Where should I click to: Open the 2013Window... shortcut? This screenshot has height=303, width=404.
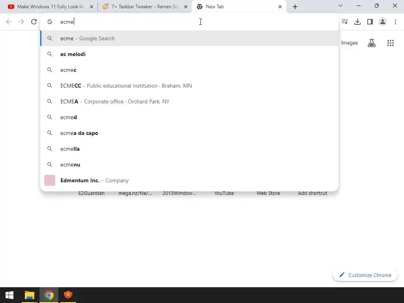pyautogui.click(x=180, y=193)
